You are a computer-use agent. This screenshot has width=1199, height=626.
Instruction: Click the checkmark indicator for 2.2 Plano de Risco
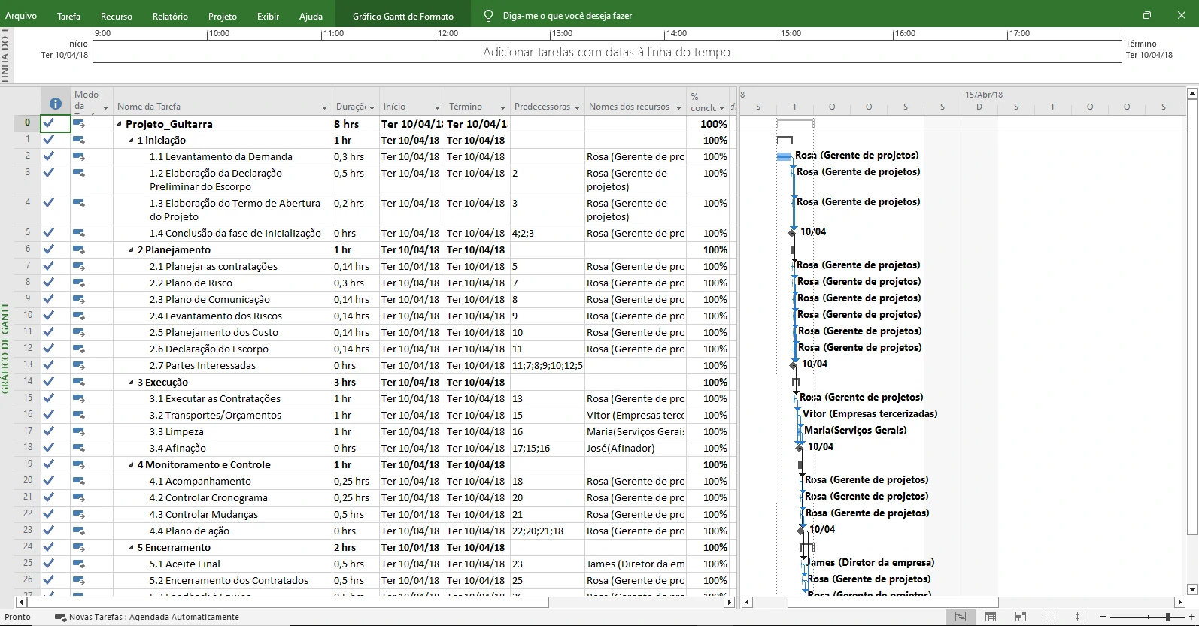click(x=49, y=282)
